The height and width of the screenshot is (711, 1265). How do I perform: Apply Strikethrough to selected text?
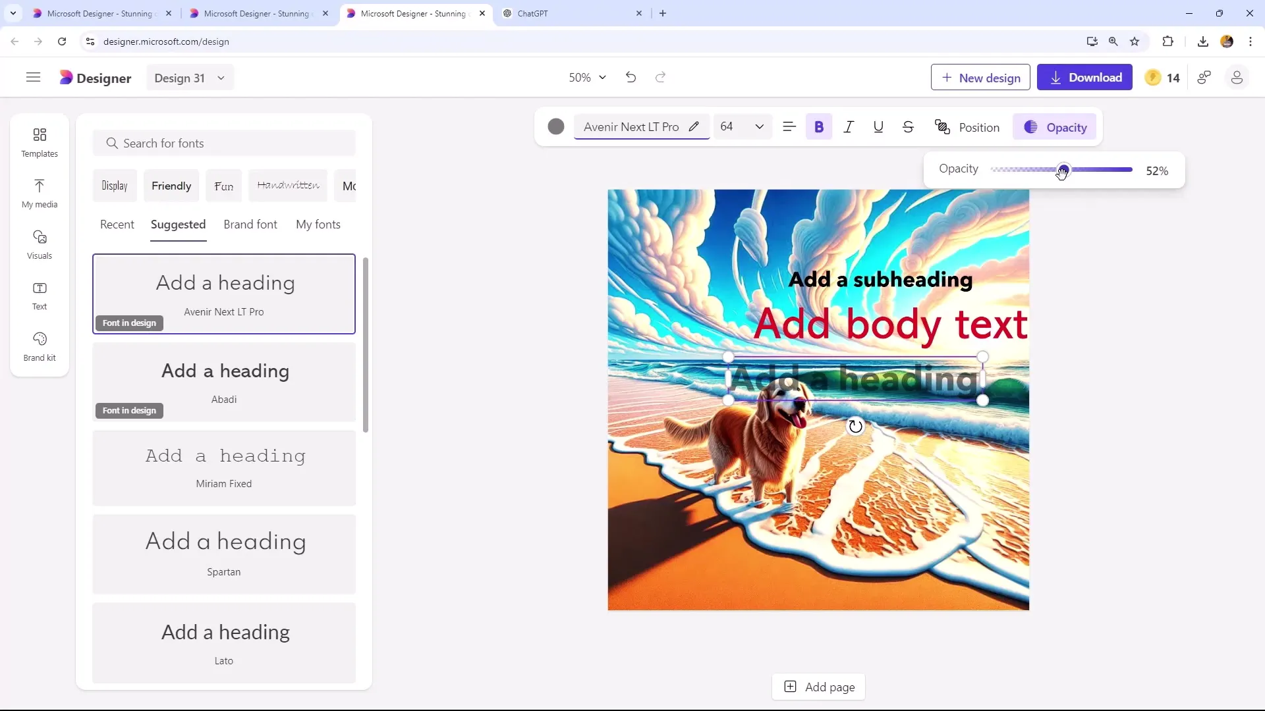(x=909, y=128)
